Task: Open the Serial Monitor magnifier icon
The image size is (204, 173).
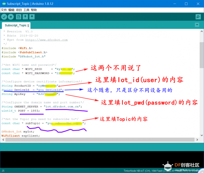Action: pyautogui.click(x=198, y=17)
